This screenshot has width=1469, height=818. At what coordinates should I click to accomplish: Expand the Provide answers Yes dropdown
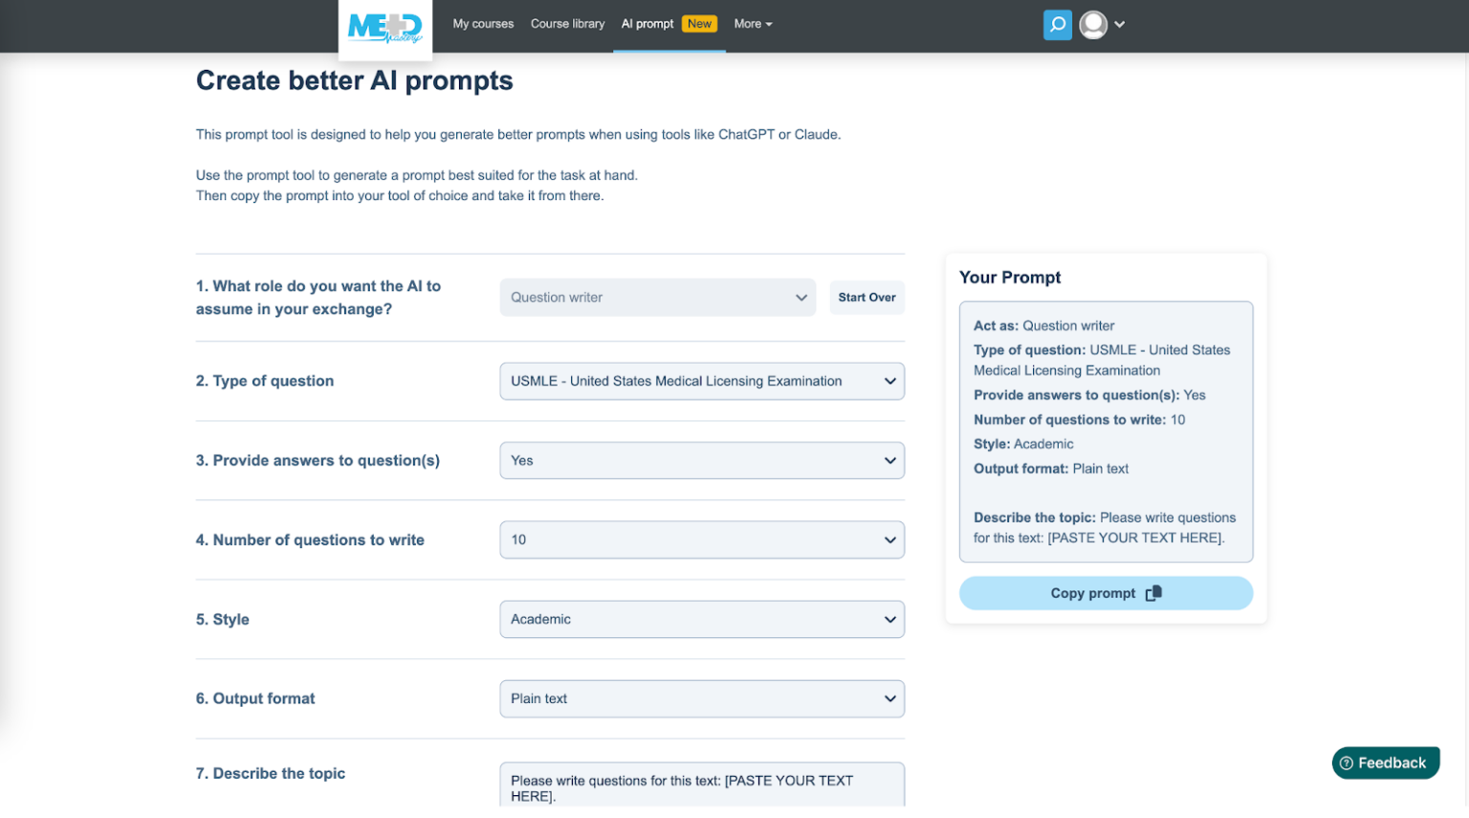point(701,460)
